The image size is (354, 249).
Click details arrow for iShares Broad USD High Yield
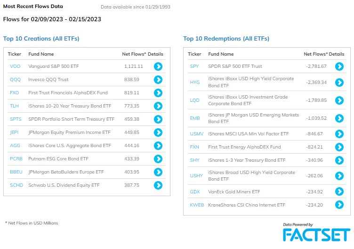[339, 176]
